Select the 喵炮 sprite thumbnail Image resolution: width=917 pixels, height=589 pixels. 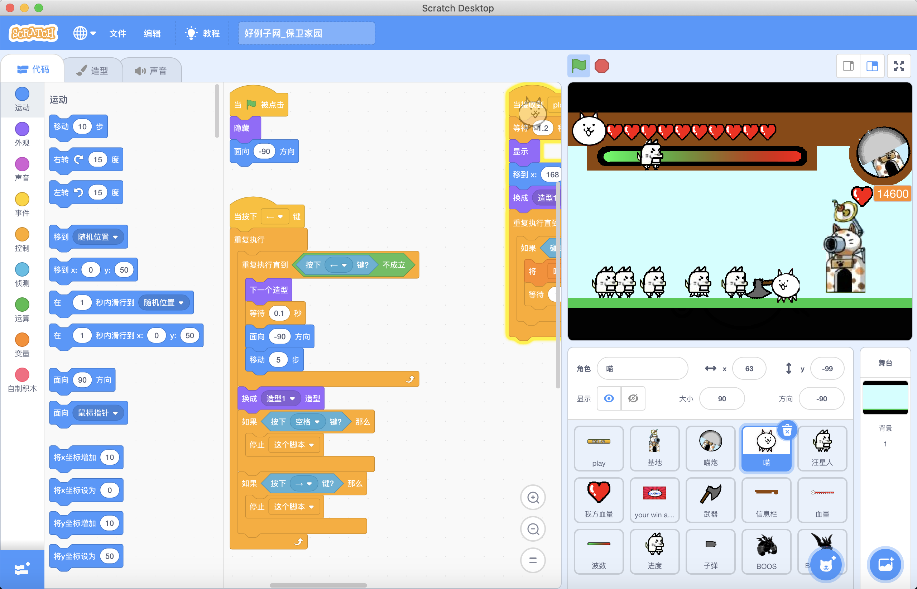tap(710, 449)
